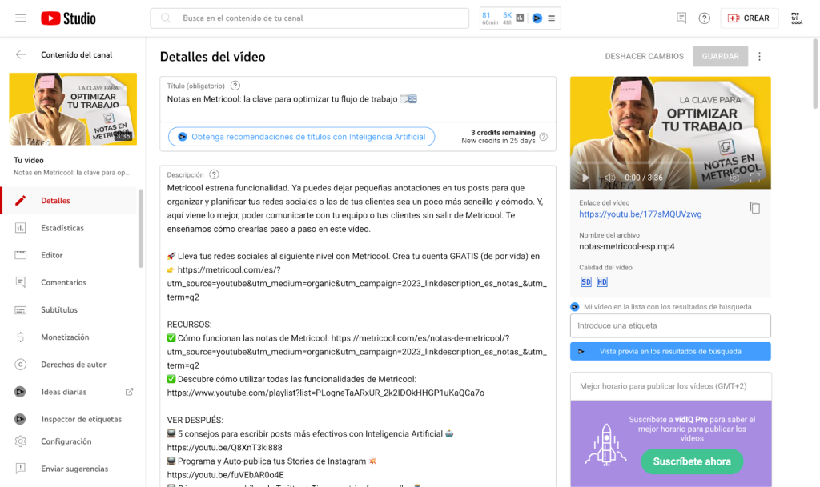This screenshot has width=820, height=487.
Task: Expand the vidIQ toolbar menu lines
Action: click(553, 18)
